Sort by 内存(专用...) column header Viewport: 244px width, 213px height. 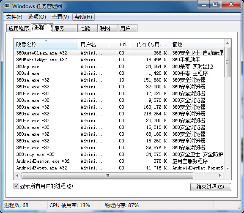click(x=150, y=44)
